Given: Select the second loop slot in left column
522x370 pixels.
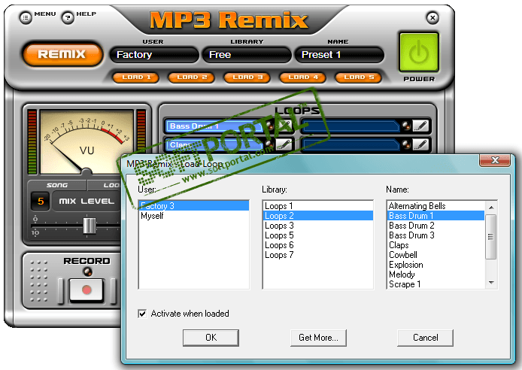Looking at the screenshot, I should click(x=214, y=144).
